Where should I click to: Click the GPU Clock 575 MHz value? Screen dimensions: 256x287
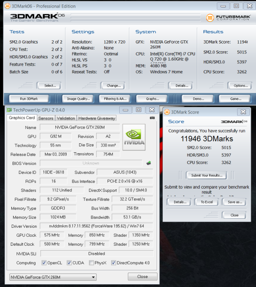[x=52, y=235]
